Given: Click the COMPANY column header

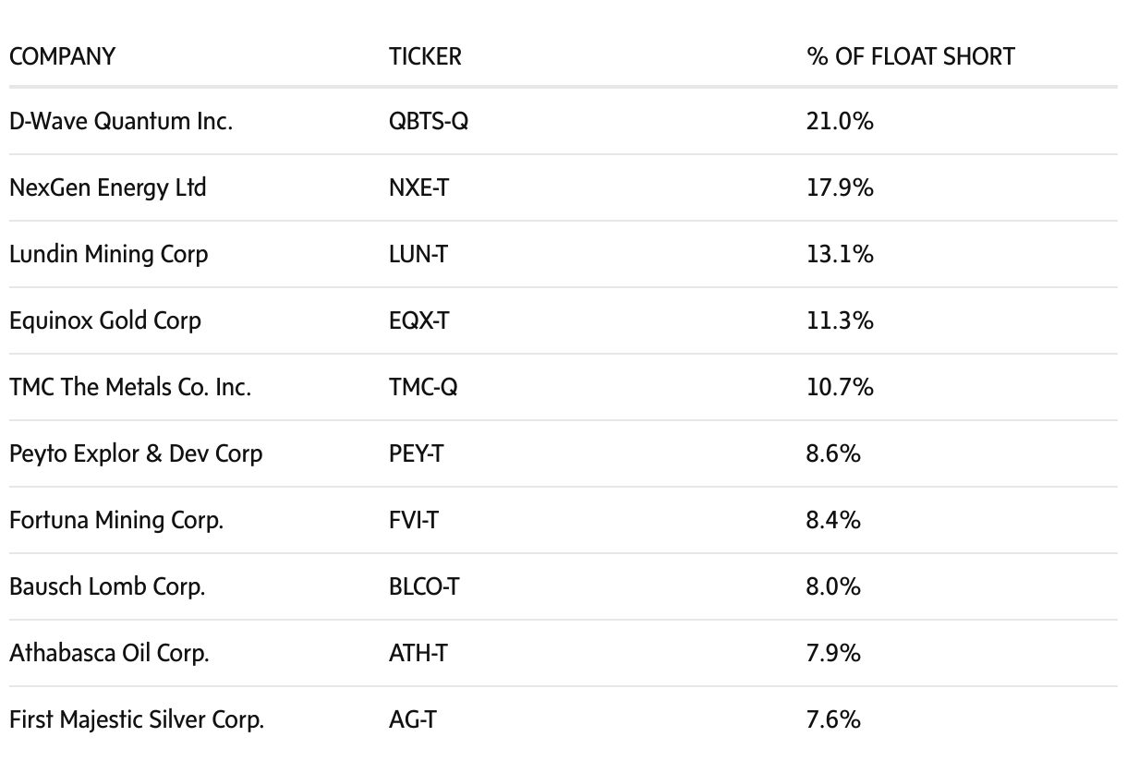Looking at the screenshot, I should coord(62,56).
